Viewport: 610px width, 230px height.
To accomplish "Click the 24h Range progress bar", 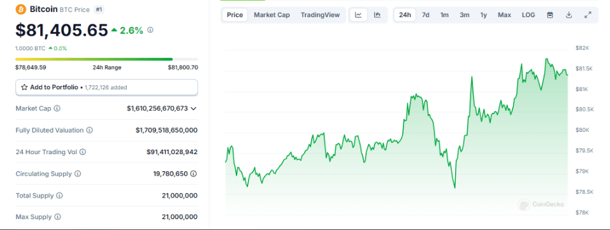I will (106, 59).
